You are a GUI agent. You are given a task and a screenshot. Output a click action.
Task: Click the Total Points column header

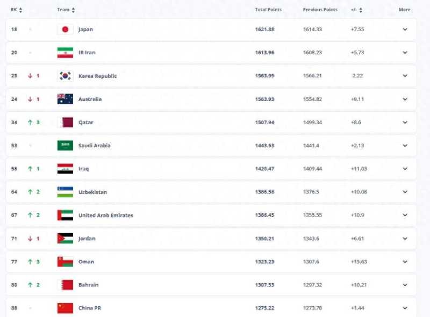pyautogui.click(x=268, y=10)
